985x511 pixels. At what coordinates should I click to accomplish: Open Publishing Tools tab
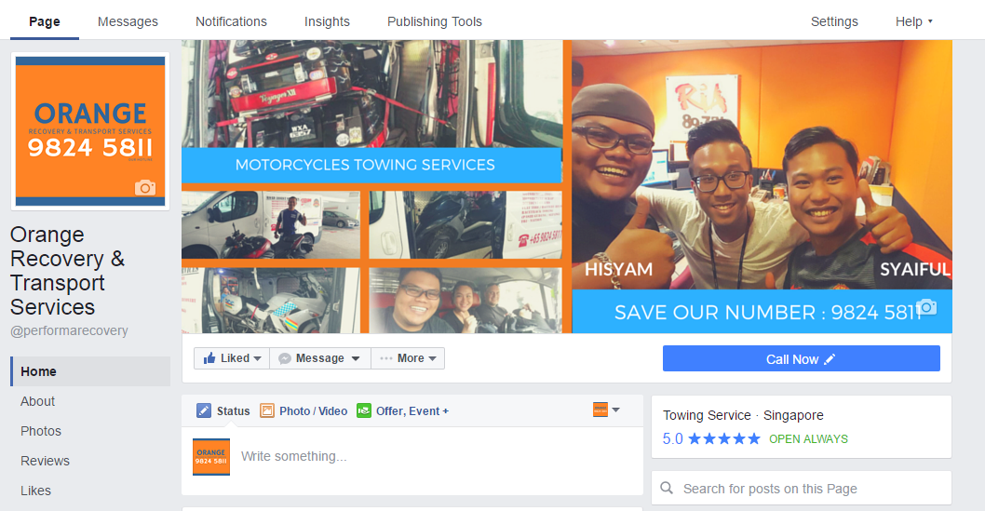pyautogui.click(x=435, y=21)
